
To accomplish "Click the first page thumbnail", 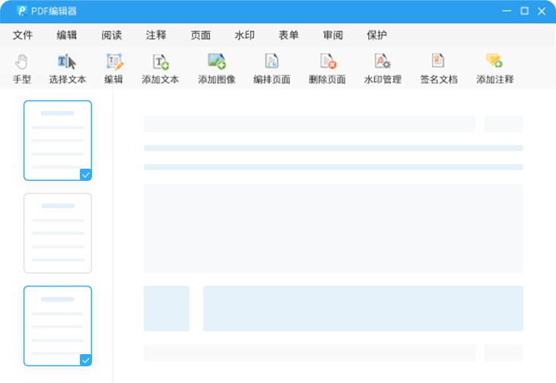I will [x=58, y=141].
